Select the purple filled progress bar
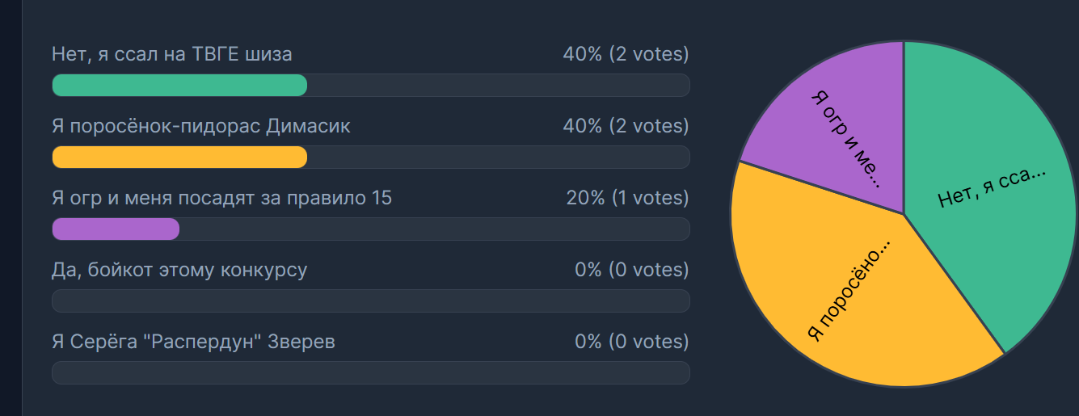1079x416 pixels. tap(116, 229)
